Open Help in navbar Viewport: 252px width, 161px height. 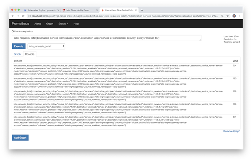tap(76, 24)
